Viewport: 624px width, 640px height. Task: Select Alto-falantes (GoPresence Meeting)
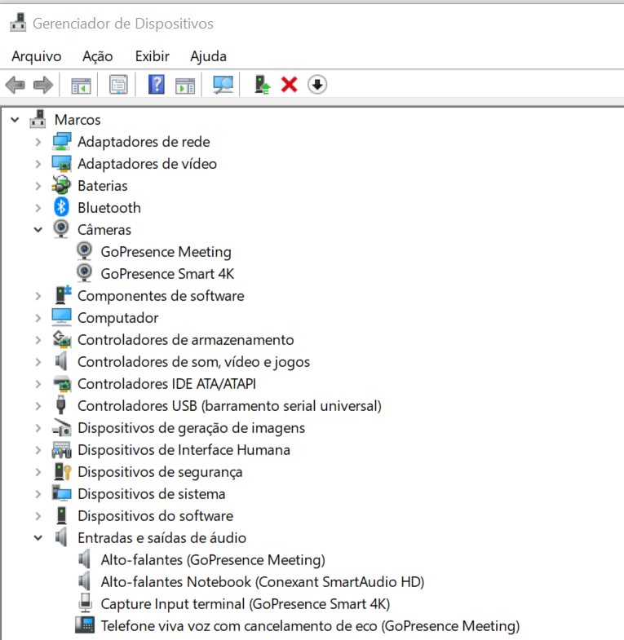[213, 560]
